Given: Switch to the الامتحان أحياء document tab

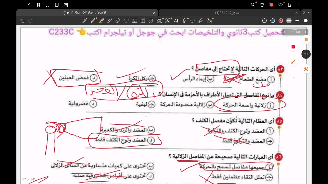Looking at the screenshot, I should coord(85,13).
